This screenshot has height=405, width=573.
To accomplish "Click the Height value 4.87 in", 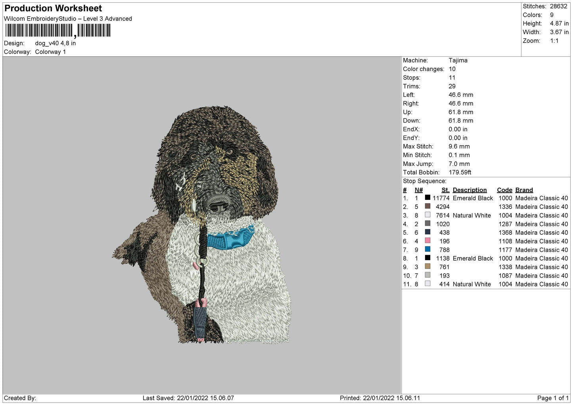I will tap(559, 23).
